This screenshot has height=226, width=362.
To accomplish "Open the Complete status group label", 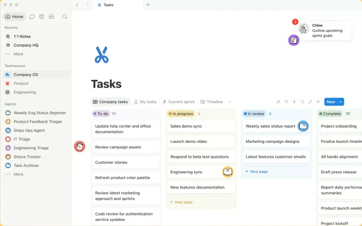I will click(330, 113).
